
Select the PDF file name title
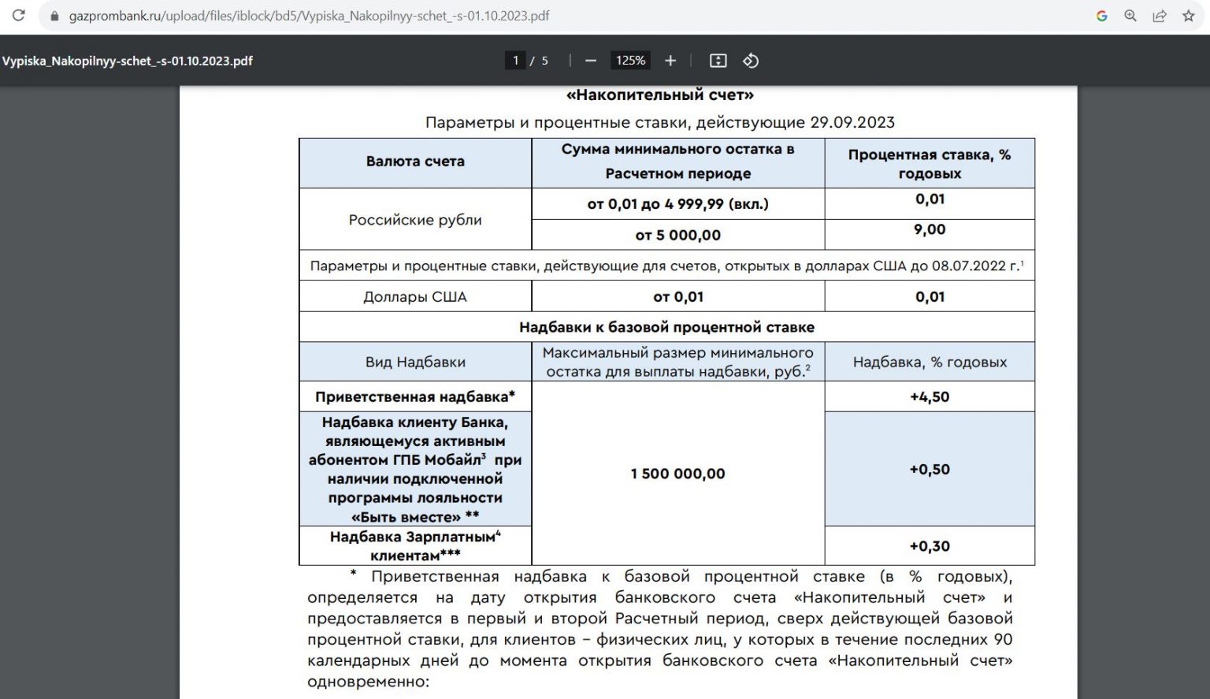click(127, 61)
